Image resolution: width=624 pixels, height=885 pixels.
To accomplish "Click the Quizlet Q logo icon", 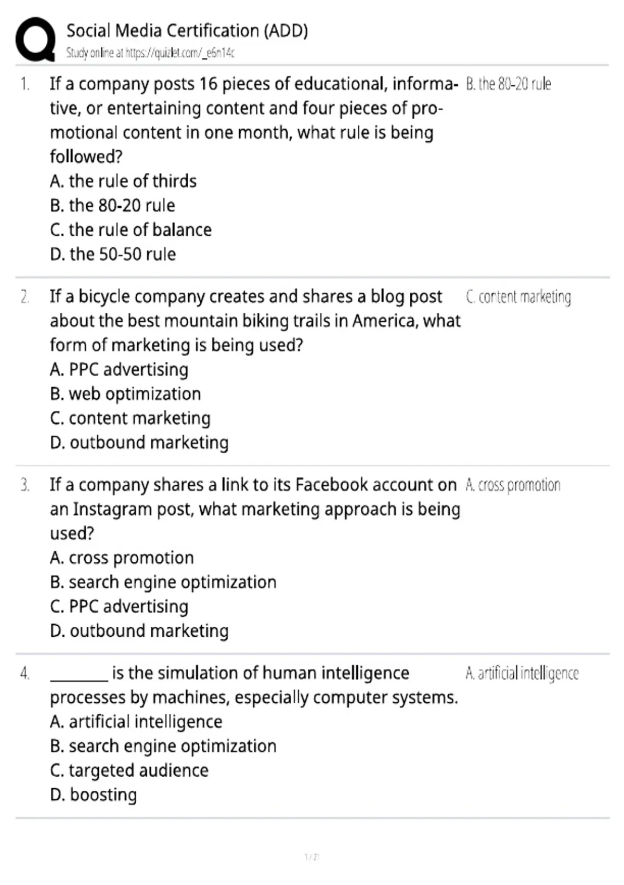I will (35, 39).
